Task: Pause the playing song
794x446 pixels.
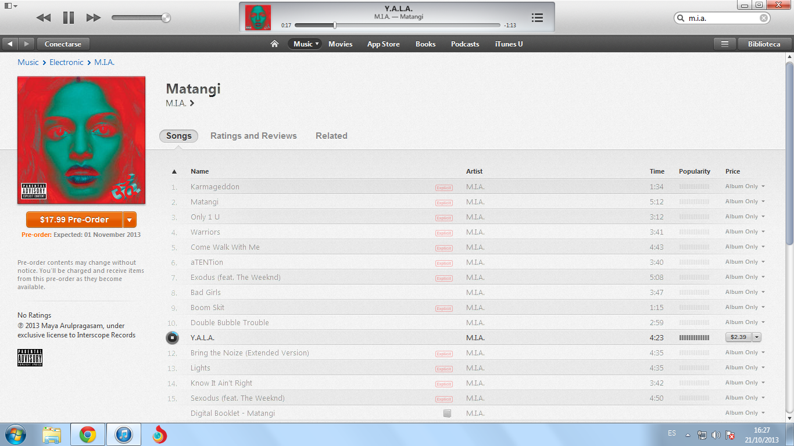Action: pos(69,18)
